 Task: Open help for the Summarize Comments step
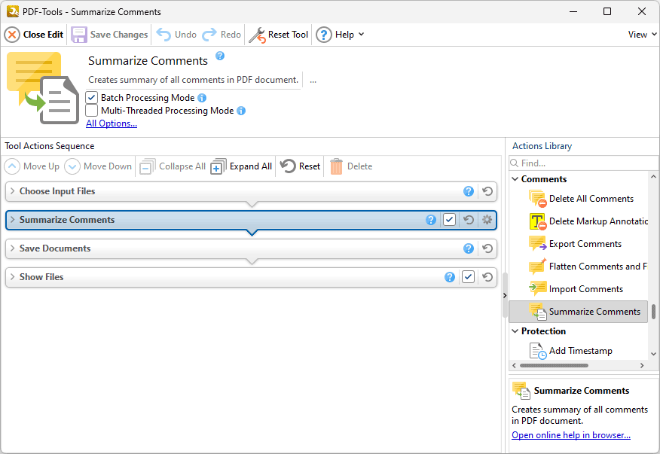(431, 220)
